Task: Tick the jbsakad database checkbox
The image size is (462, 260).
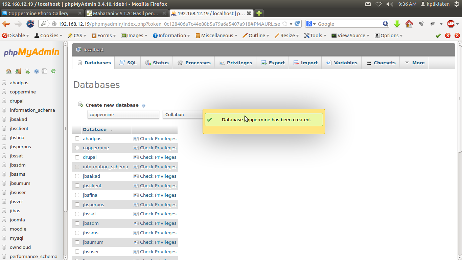Action: pyautogui.click(x=77, y=176)
